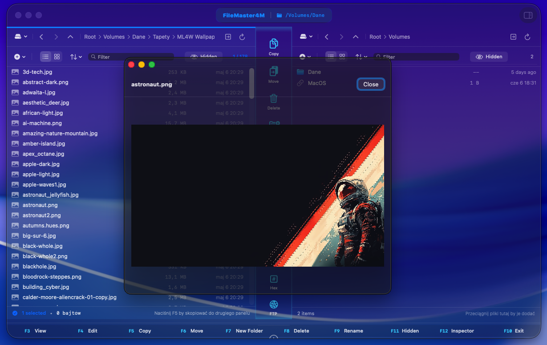Screen dimensions: 547x345
Task: Click the astronaut image preview
Action: tap(258, 195)
